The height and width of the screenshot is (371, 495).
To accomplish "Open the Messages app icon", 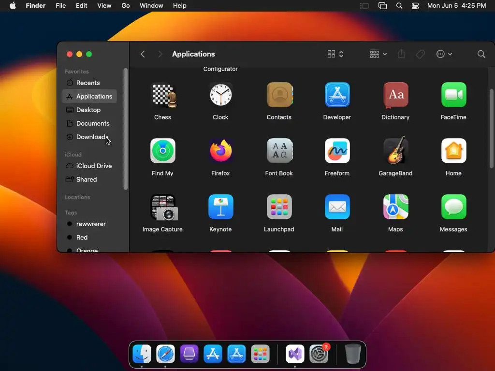I will [453, 207].
